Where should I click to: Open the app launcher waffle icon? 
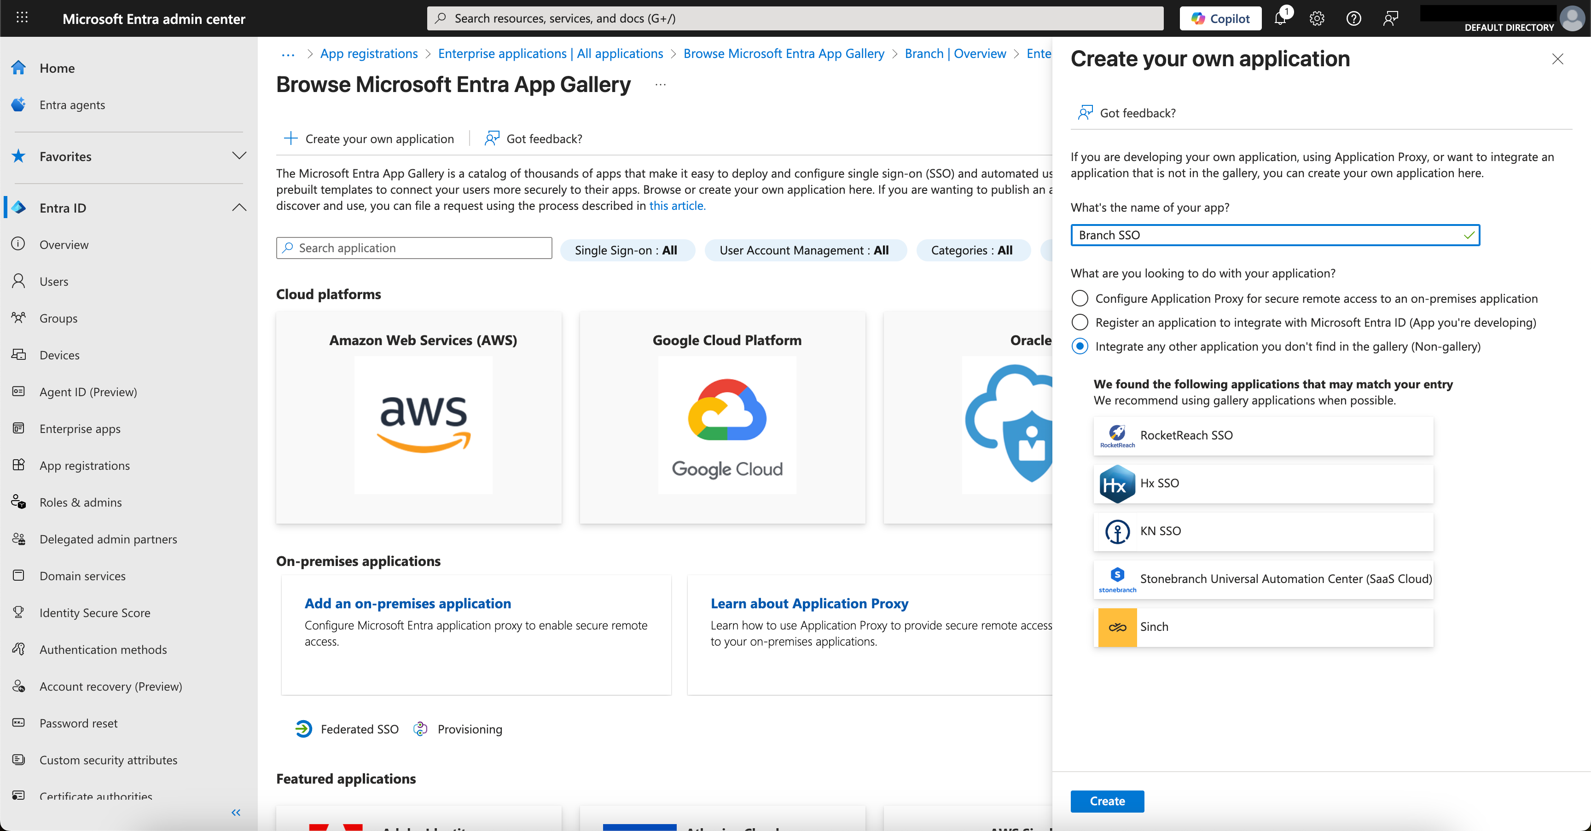22,18
